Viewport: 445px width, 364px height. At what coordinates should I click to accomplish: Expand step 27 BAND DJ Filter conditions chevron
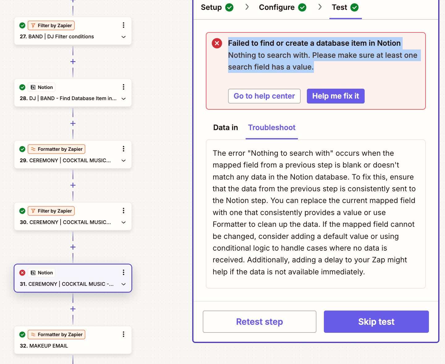click(124, 37)
